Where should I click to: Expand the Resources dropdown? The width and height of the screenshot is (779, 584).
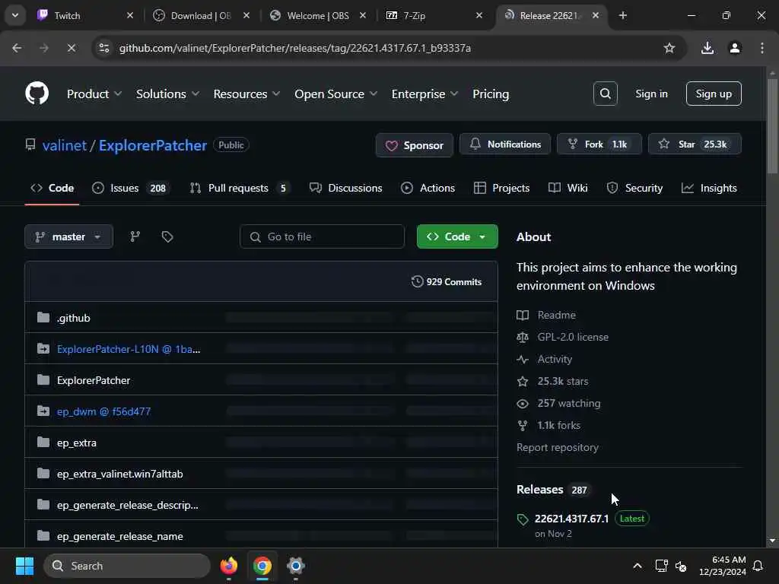(246, 94)
